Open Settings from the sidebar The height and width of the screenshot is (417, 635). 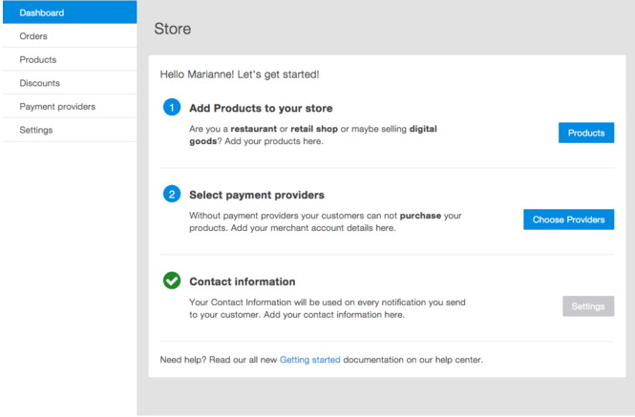coord(70,130)
